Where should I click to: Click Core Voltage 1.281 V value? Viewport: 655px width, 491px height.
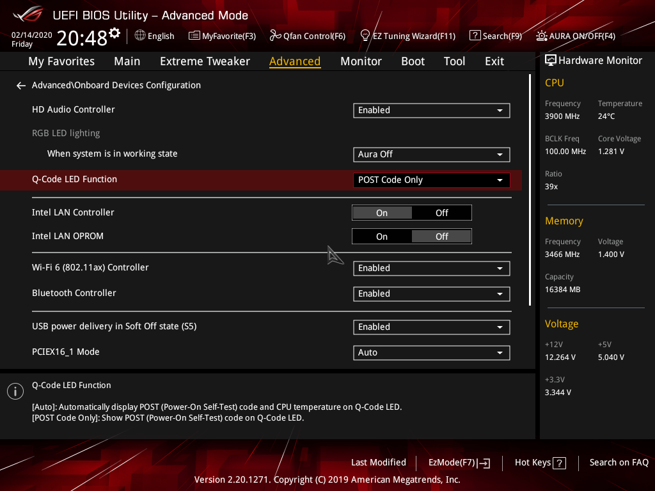tap(611, 152)
